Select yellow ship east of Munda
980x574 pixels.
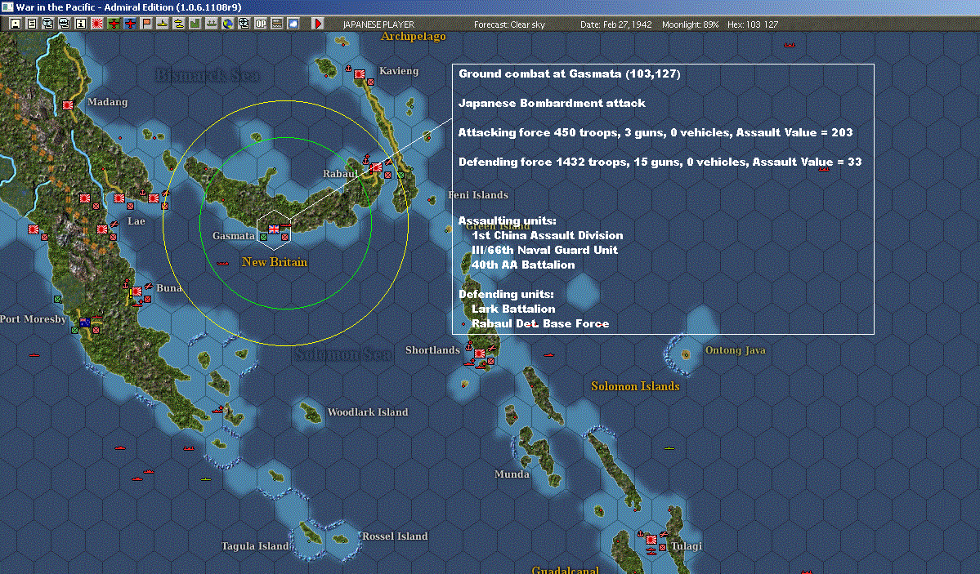(x=669, y=448)
